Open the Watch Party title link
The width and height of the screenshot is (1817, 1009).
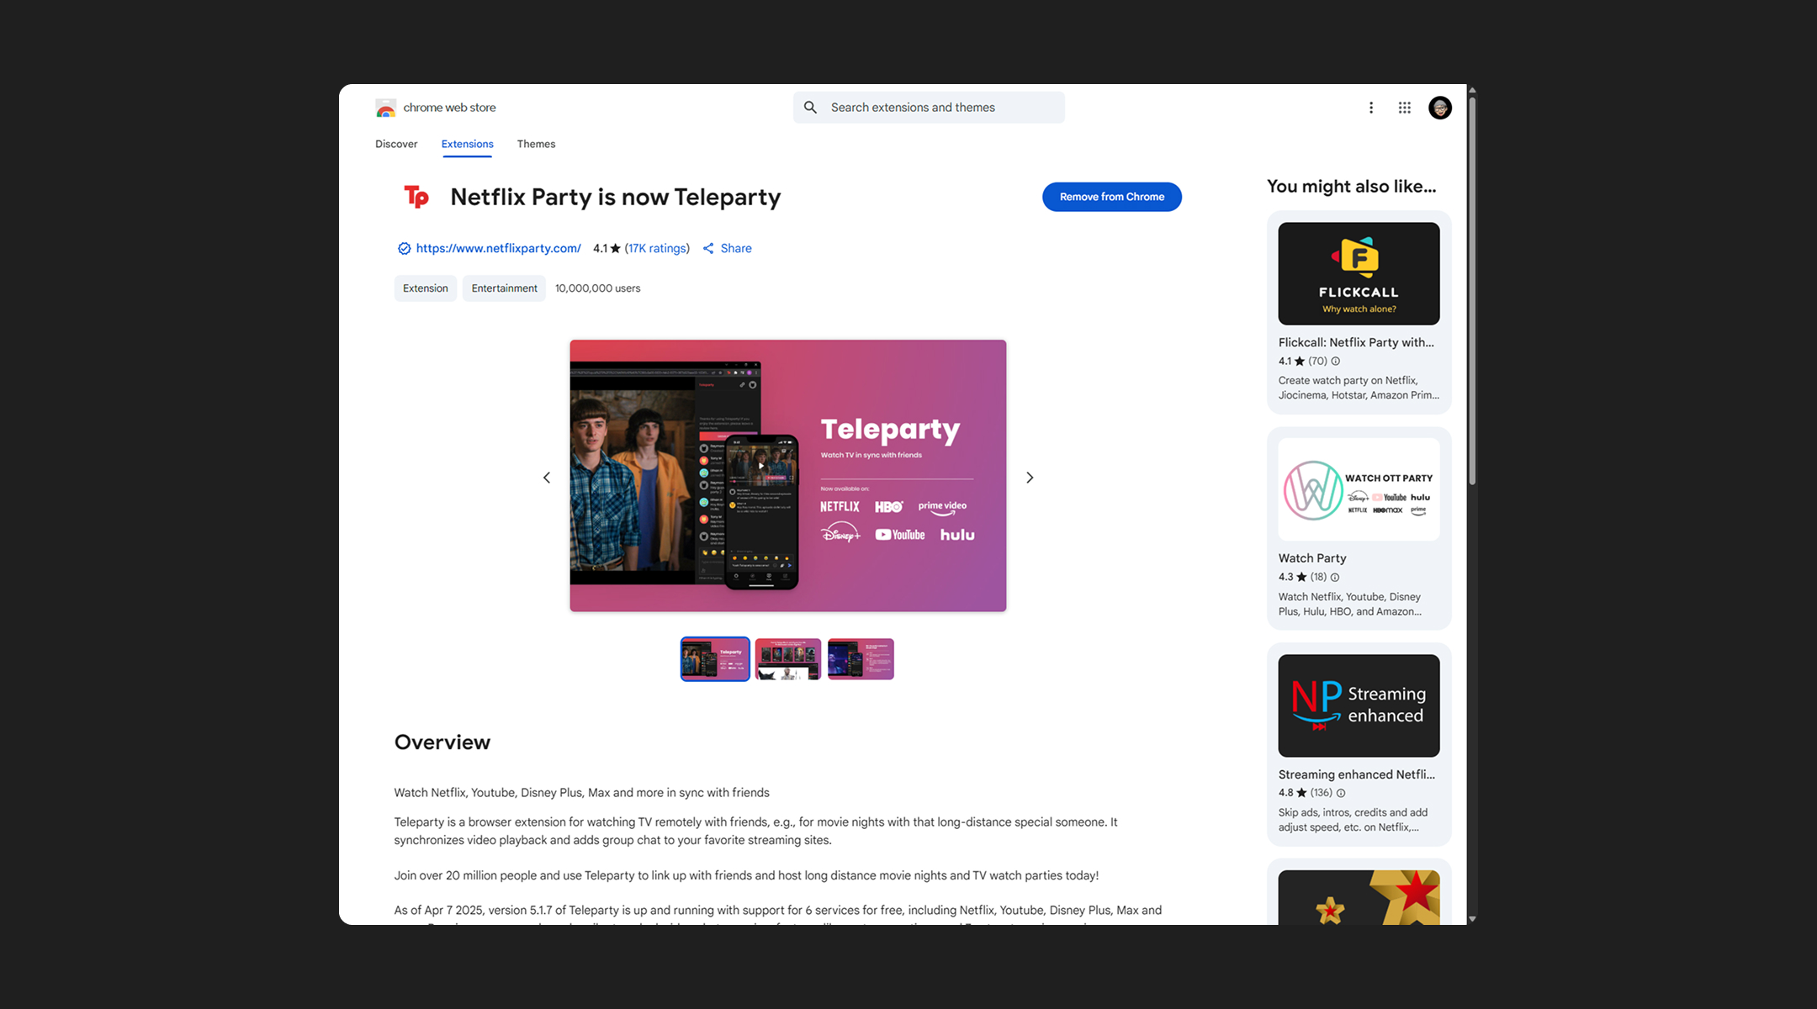click(1312, 558)
